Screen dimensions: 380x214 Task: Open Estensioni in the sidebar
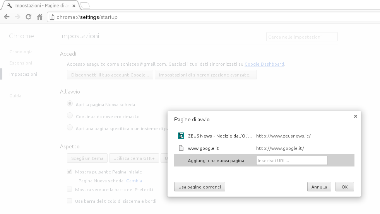[x=21, y=63]
